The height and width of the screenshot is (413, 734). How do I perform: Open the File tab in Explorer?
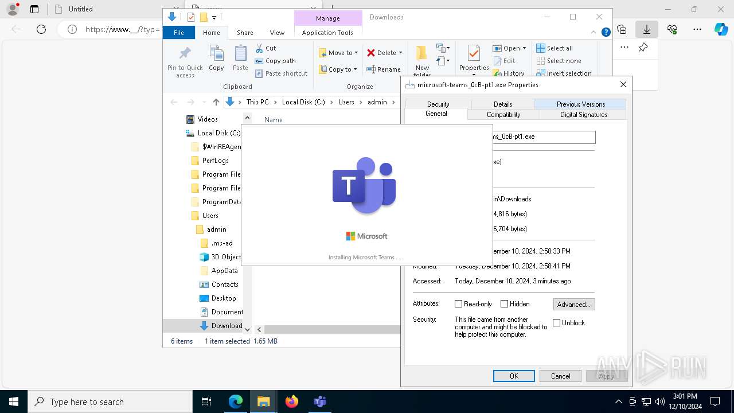pyautogui.click(x=179, y=33)
